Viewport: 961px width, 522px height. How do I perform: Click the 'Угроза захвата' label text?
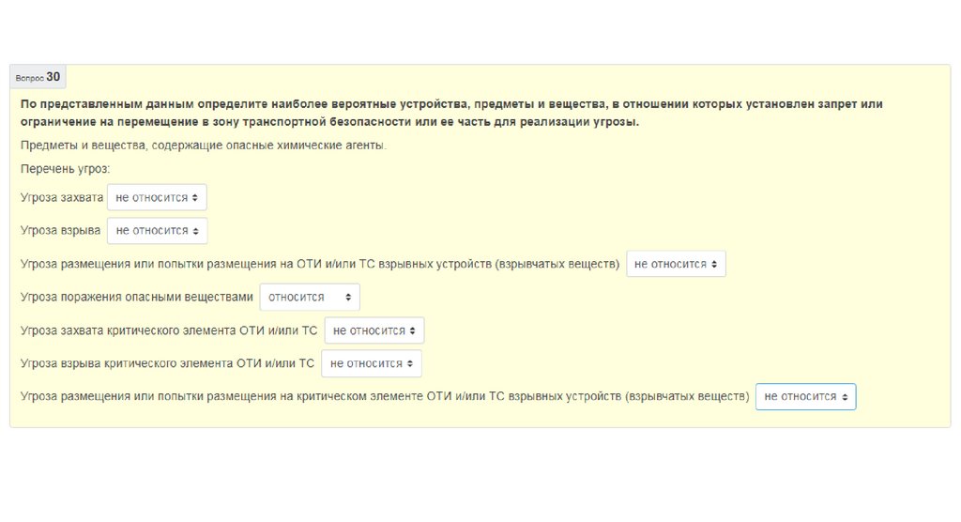pos(61,197)
